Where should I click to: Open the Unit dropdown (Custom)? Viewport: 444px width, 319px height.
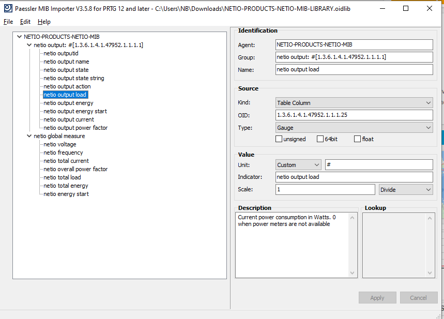click(298, 164)
